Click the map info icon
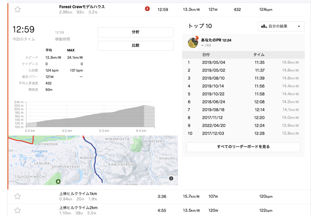The image size is (314, 217). point(171,178)
